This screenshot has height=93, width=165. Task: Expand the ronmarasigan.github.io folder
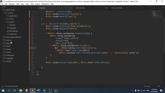(2, 37)
